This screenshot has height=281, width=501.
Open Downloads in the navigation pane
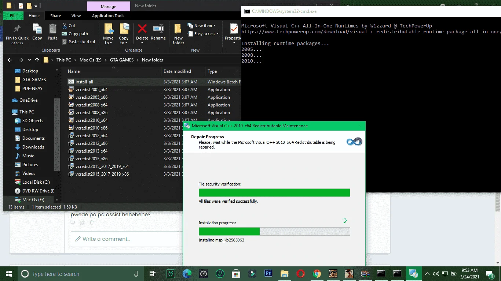(x=33, y=147)
